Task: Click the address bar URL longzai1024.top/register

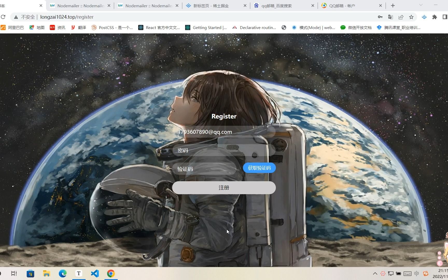Action: [67, 17]
